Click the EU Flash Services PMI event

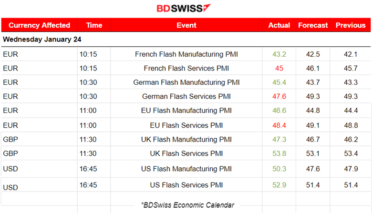coord(186,125)
